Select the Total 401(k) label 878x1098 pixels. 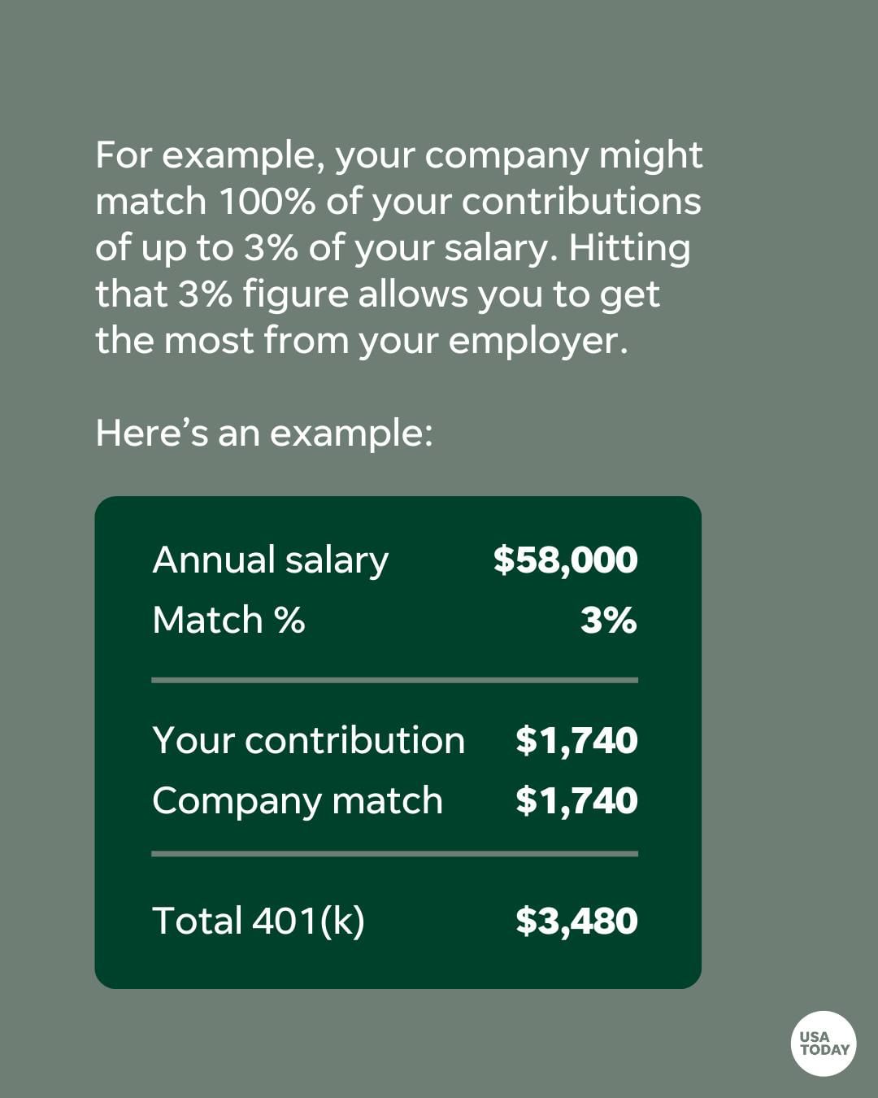259,922
